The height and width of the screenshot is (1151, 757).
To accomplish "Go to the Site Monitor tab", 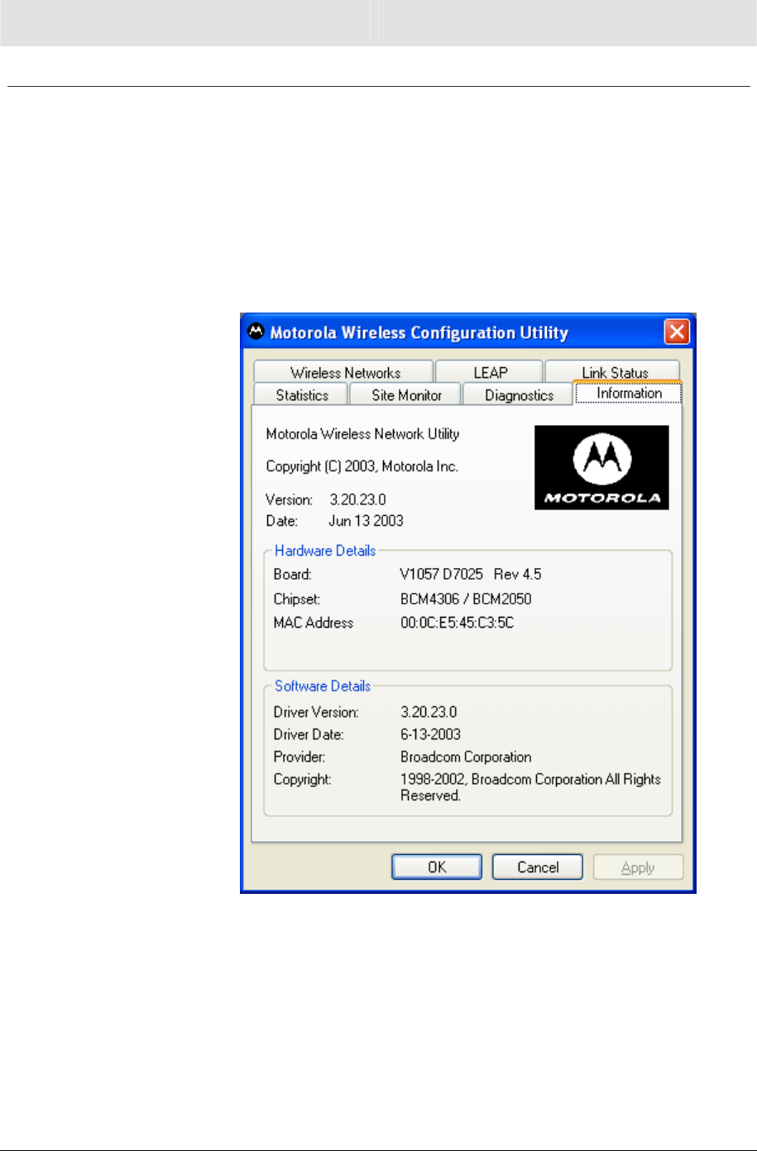I will point(406,395).
